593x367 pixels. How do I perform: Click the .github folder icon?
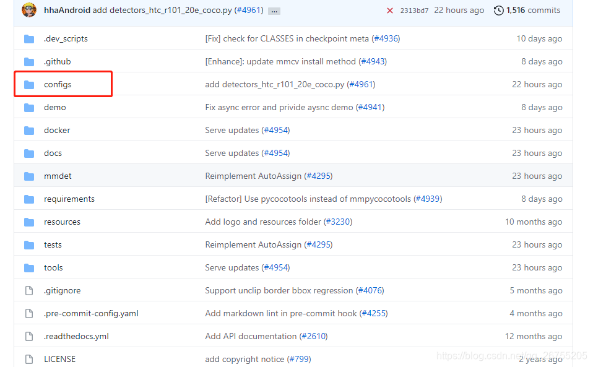coord(28,61)
